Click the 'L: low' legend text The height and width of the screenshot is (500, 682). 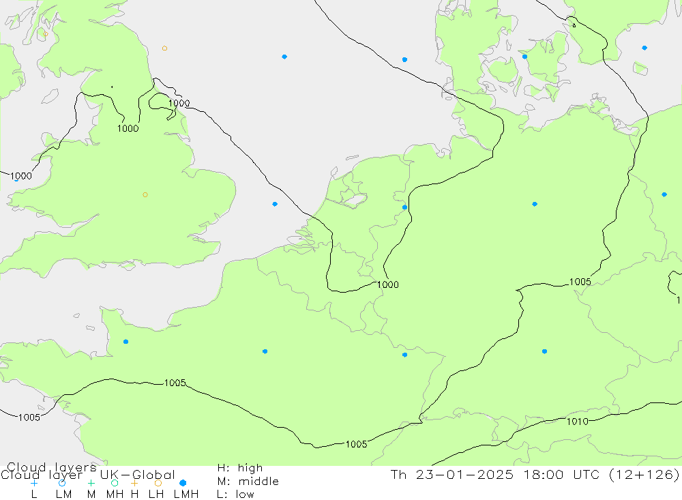coord(235,494)
